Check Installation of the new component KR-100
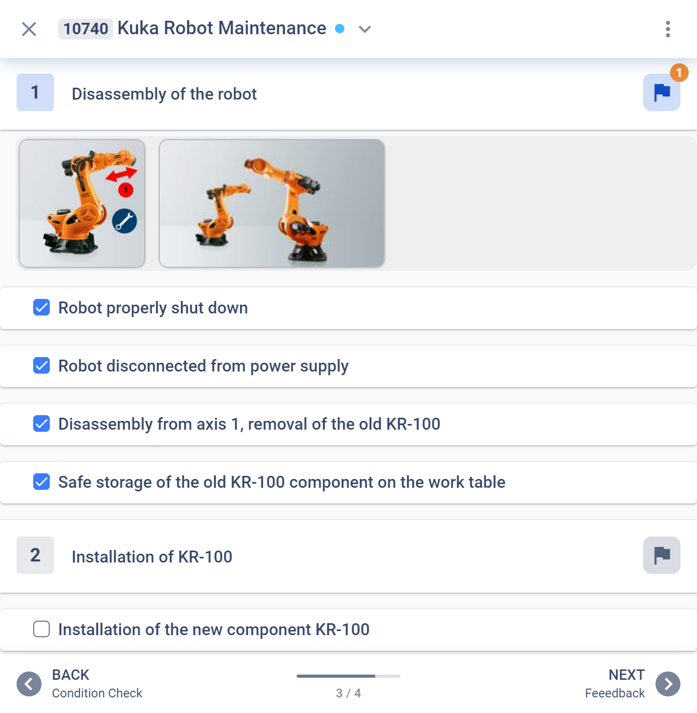 point(41,629)
